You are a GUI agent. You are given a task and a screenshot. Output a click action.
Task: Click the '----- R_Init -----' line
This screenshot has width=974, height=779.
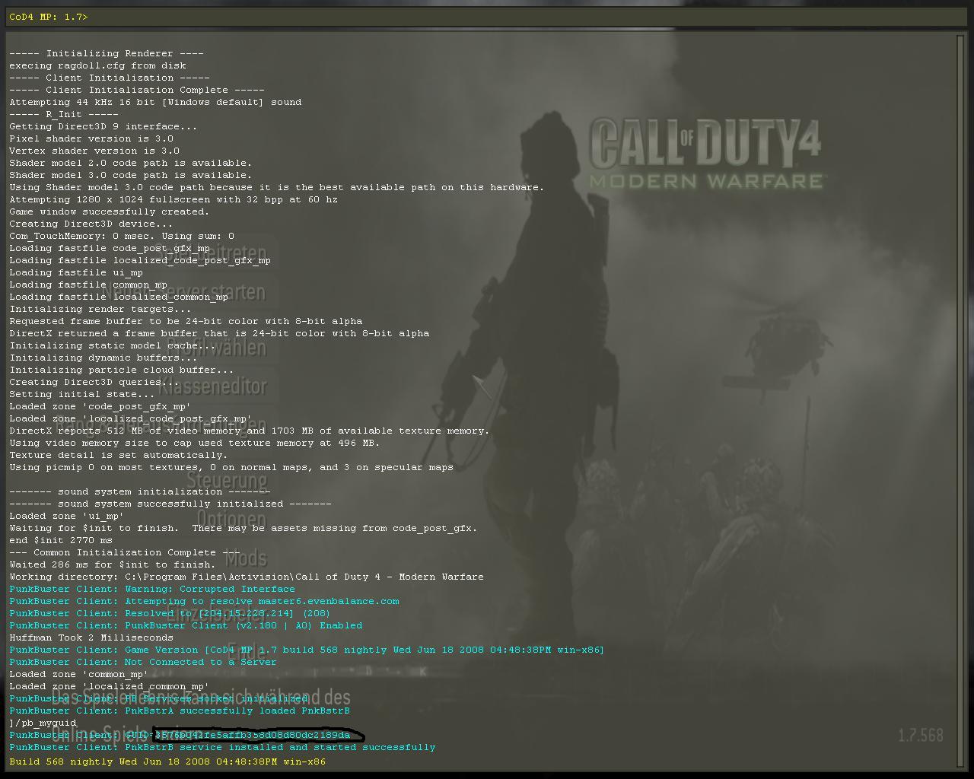[x=64, y=114]
